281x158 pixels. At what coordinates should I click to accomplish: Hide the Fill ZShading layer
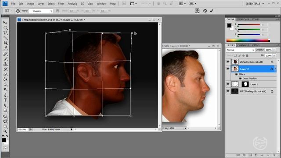(x=228, y=91)
